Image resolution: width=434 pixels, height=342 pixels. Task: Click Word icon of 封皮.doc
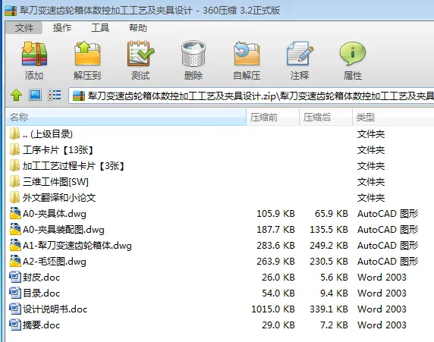pos(15,277)
